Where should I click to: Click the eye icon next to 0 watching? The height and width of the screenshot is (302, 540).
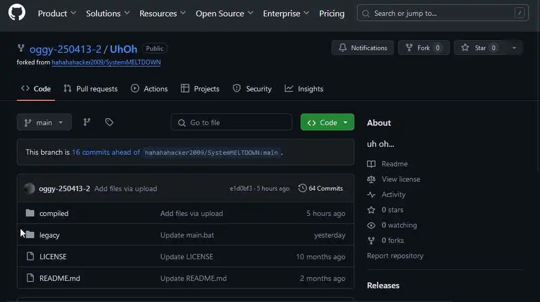click(371, 225)
